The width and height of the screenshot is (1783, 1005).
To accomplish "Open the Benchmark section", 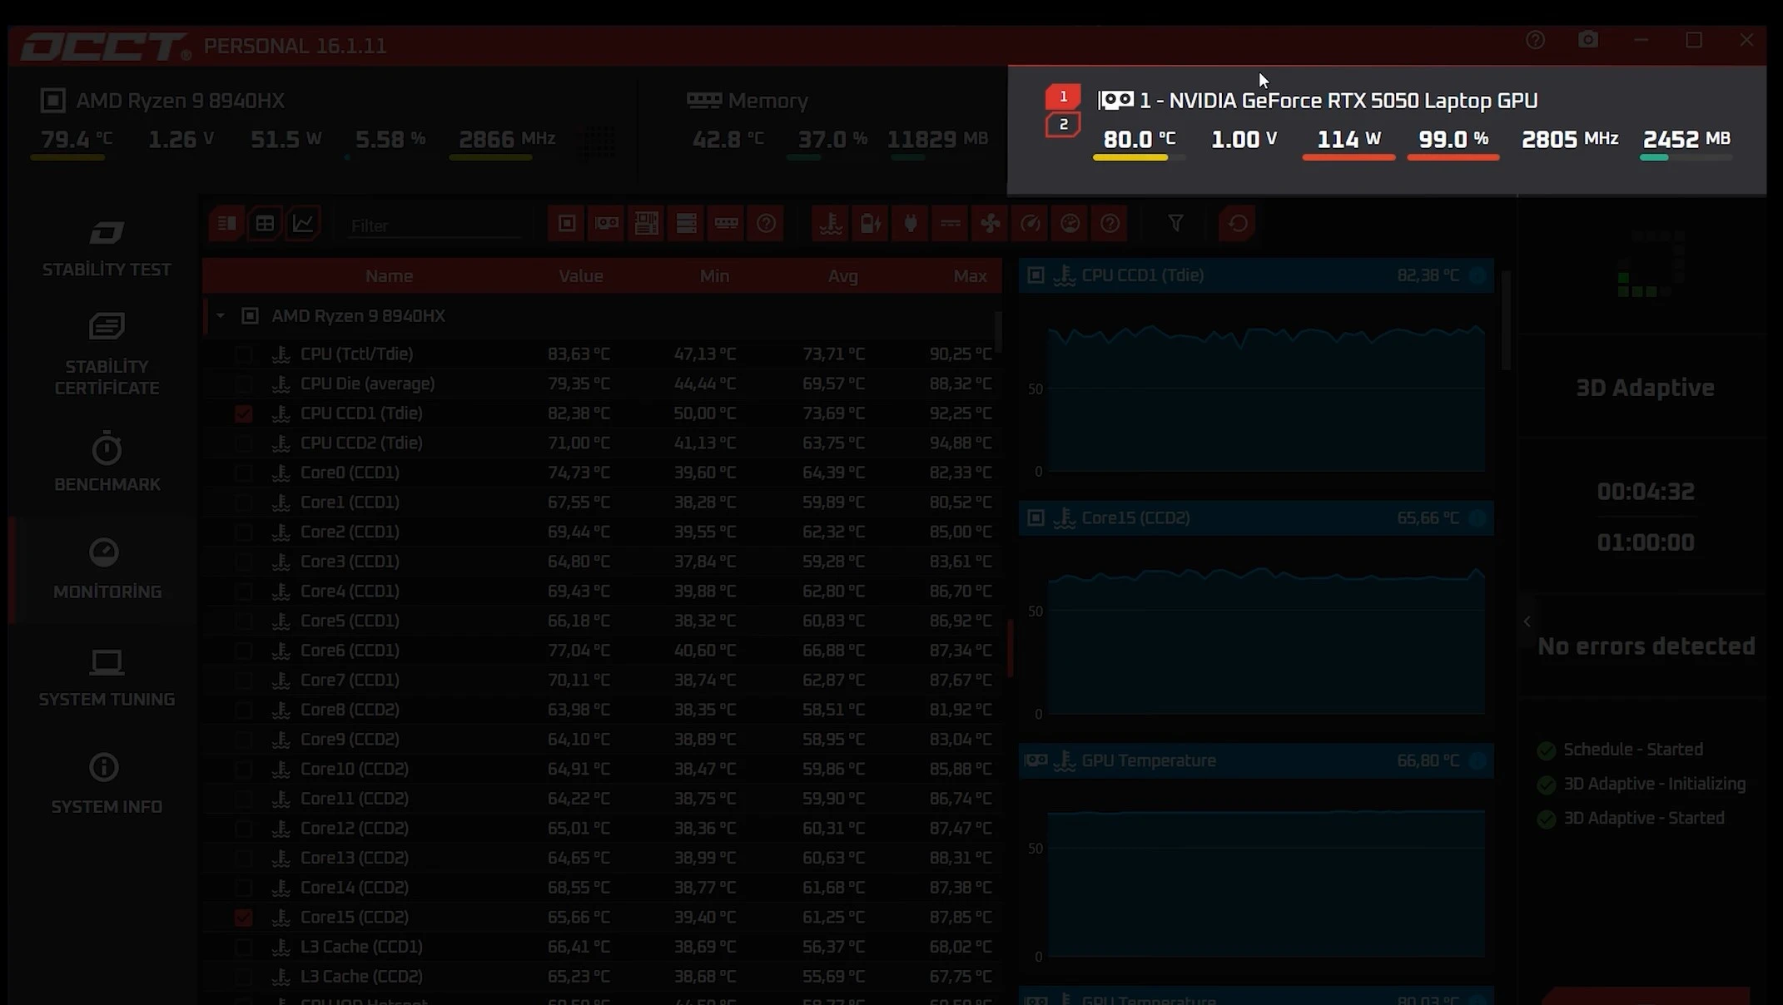I will pos(107,462).
